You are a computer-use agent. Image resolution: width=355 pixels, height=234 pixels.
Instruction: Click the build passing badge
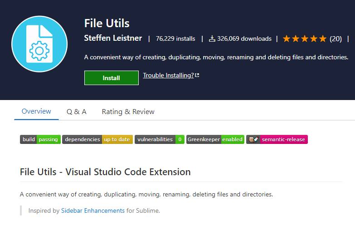point(40,139)
